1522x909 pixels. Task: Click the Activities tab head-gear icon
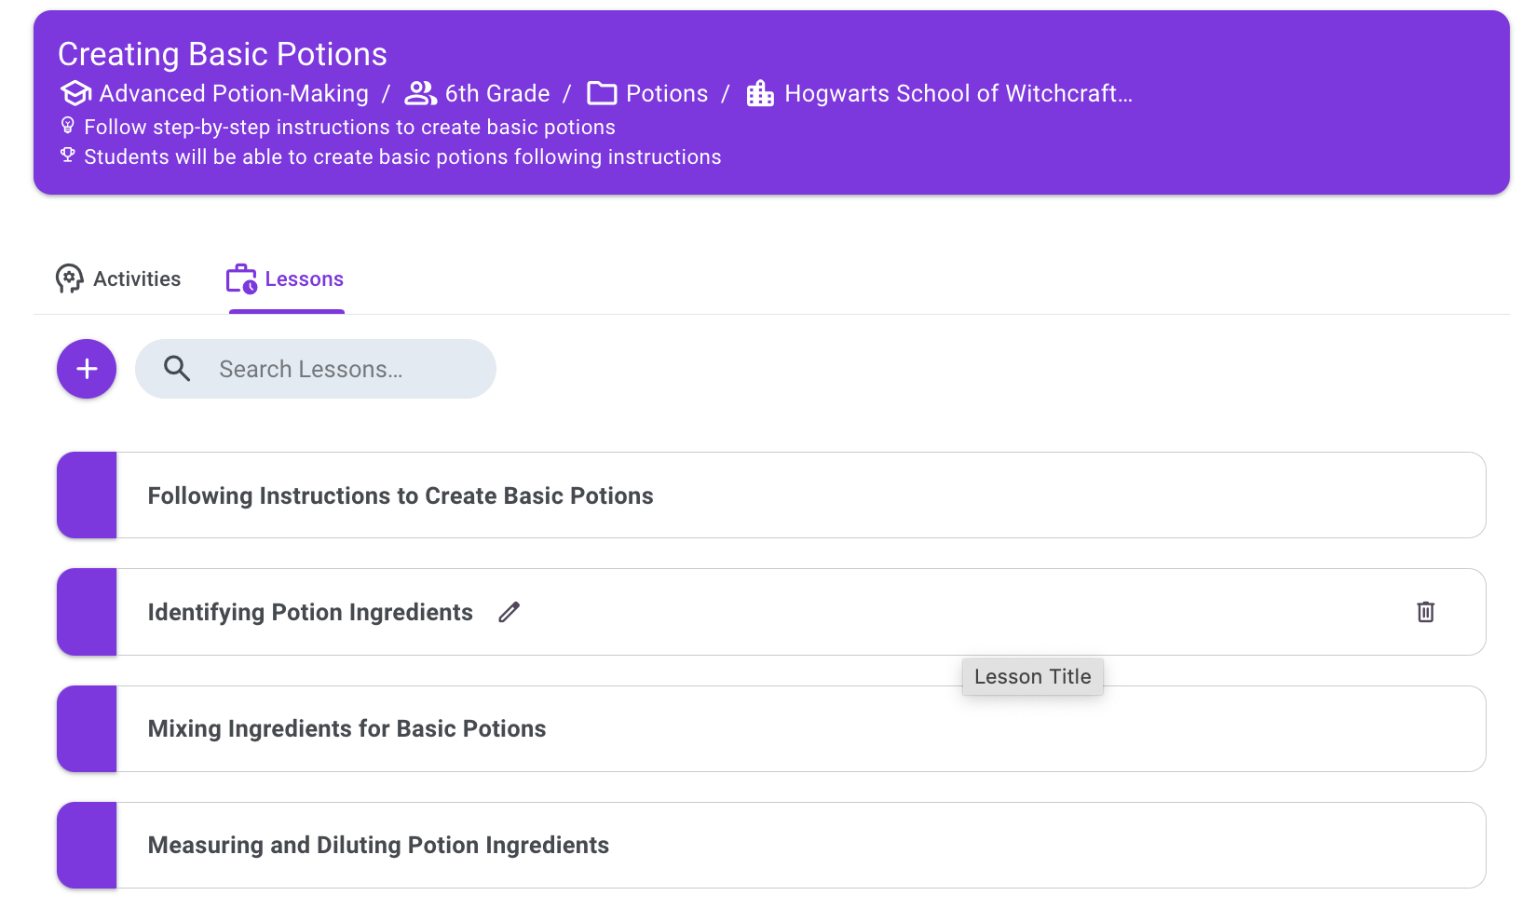pyautogui.click(x=70, y=278)
